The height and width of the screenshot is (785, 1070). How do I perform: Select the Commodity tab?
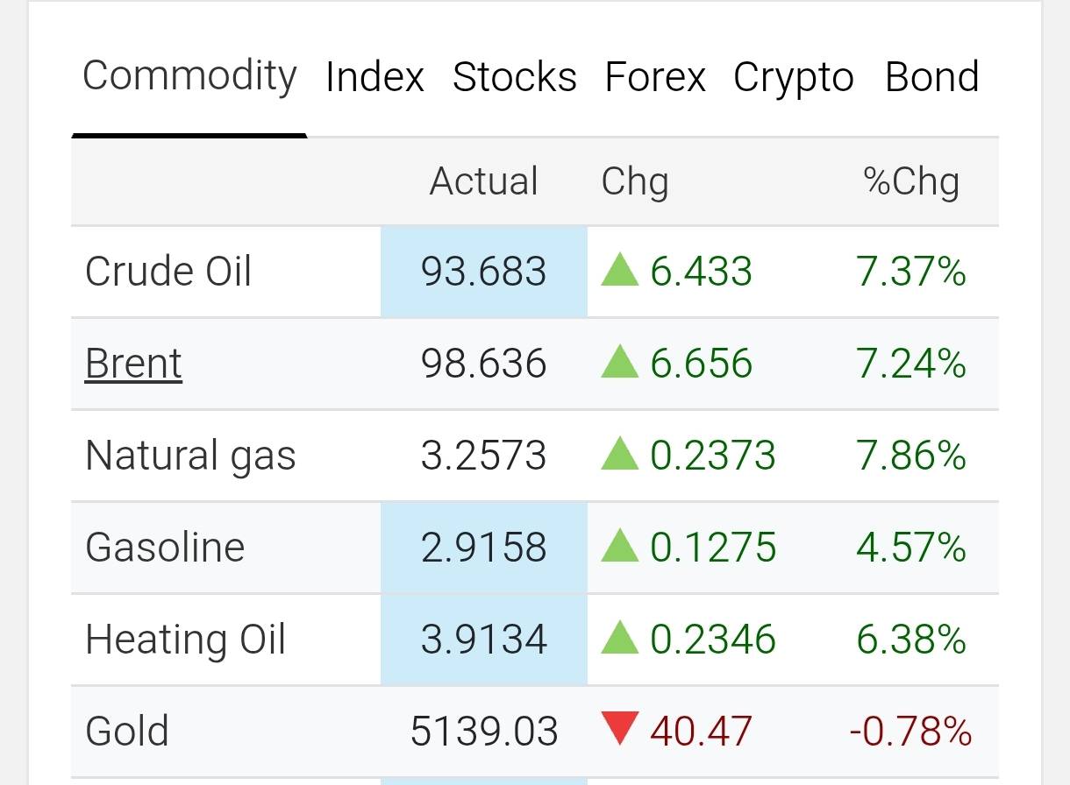click(189, 77)
